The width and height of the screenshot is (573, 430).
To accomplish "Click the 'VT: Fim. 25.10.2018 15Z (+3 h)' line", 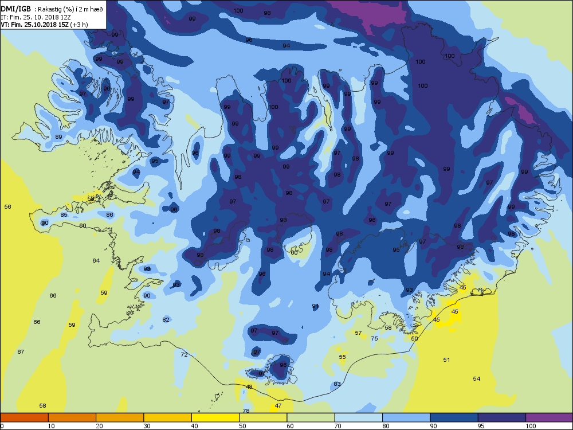I will tap(44, 25).
